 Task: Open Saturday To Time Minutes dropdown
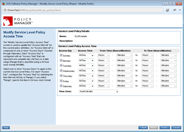(x=169, y=86)
